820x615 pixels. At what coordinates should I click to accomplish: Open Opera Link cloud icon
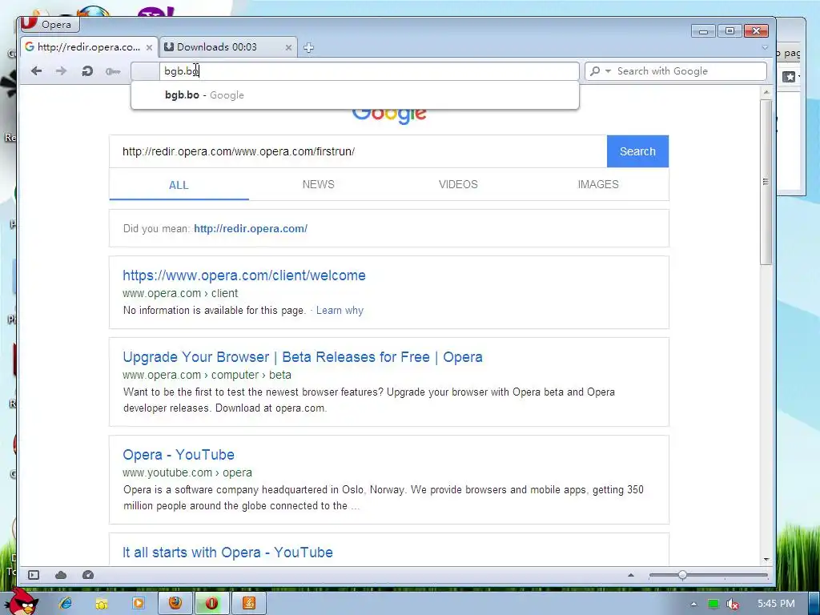tap(61, 575)
